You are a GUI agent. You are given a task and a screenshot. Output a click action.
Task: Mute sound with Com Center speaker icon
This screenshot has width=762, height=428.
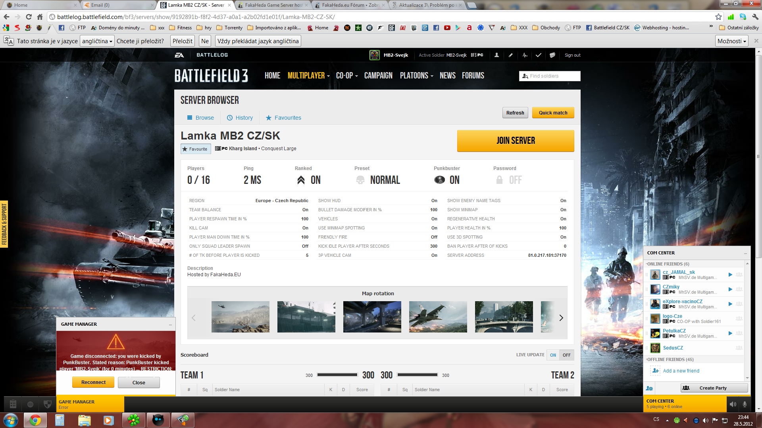(733, 404)
